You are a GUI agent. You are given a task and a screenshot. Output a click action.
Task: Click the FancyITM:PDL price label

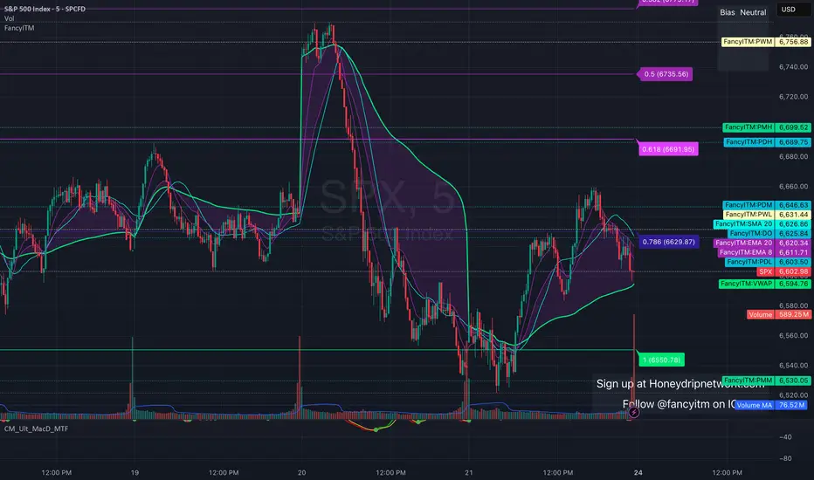tap(768, 262)
